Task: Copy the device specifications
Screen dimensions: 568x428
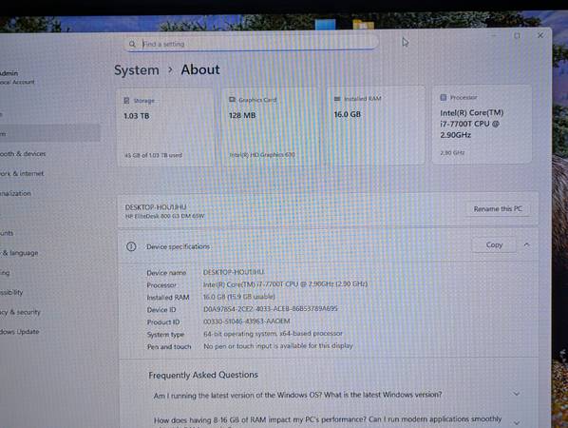Action: point(494,244)
